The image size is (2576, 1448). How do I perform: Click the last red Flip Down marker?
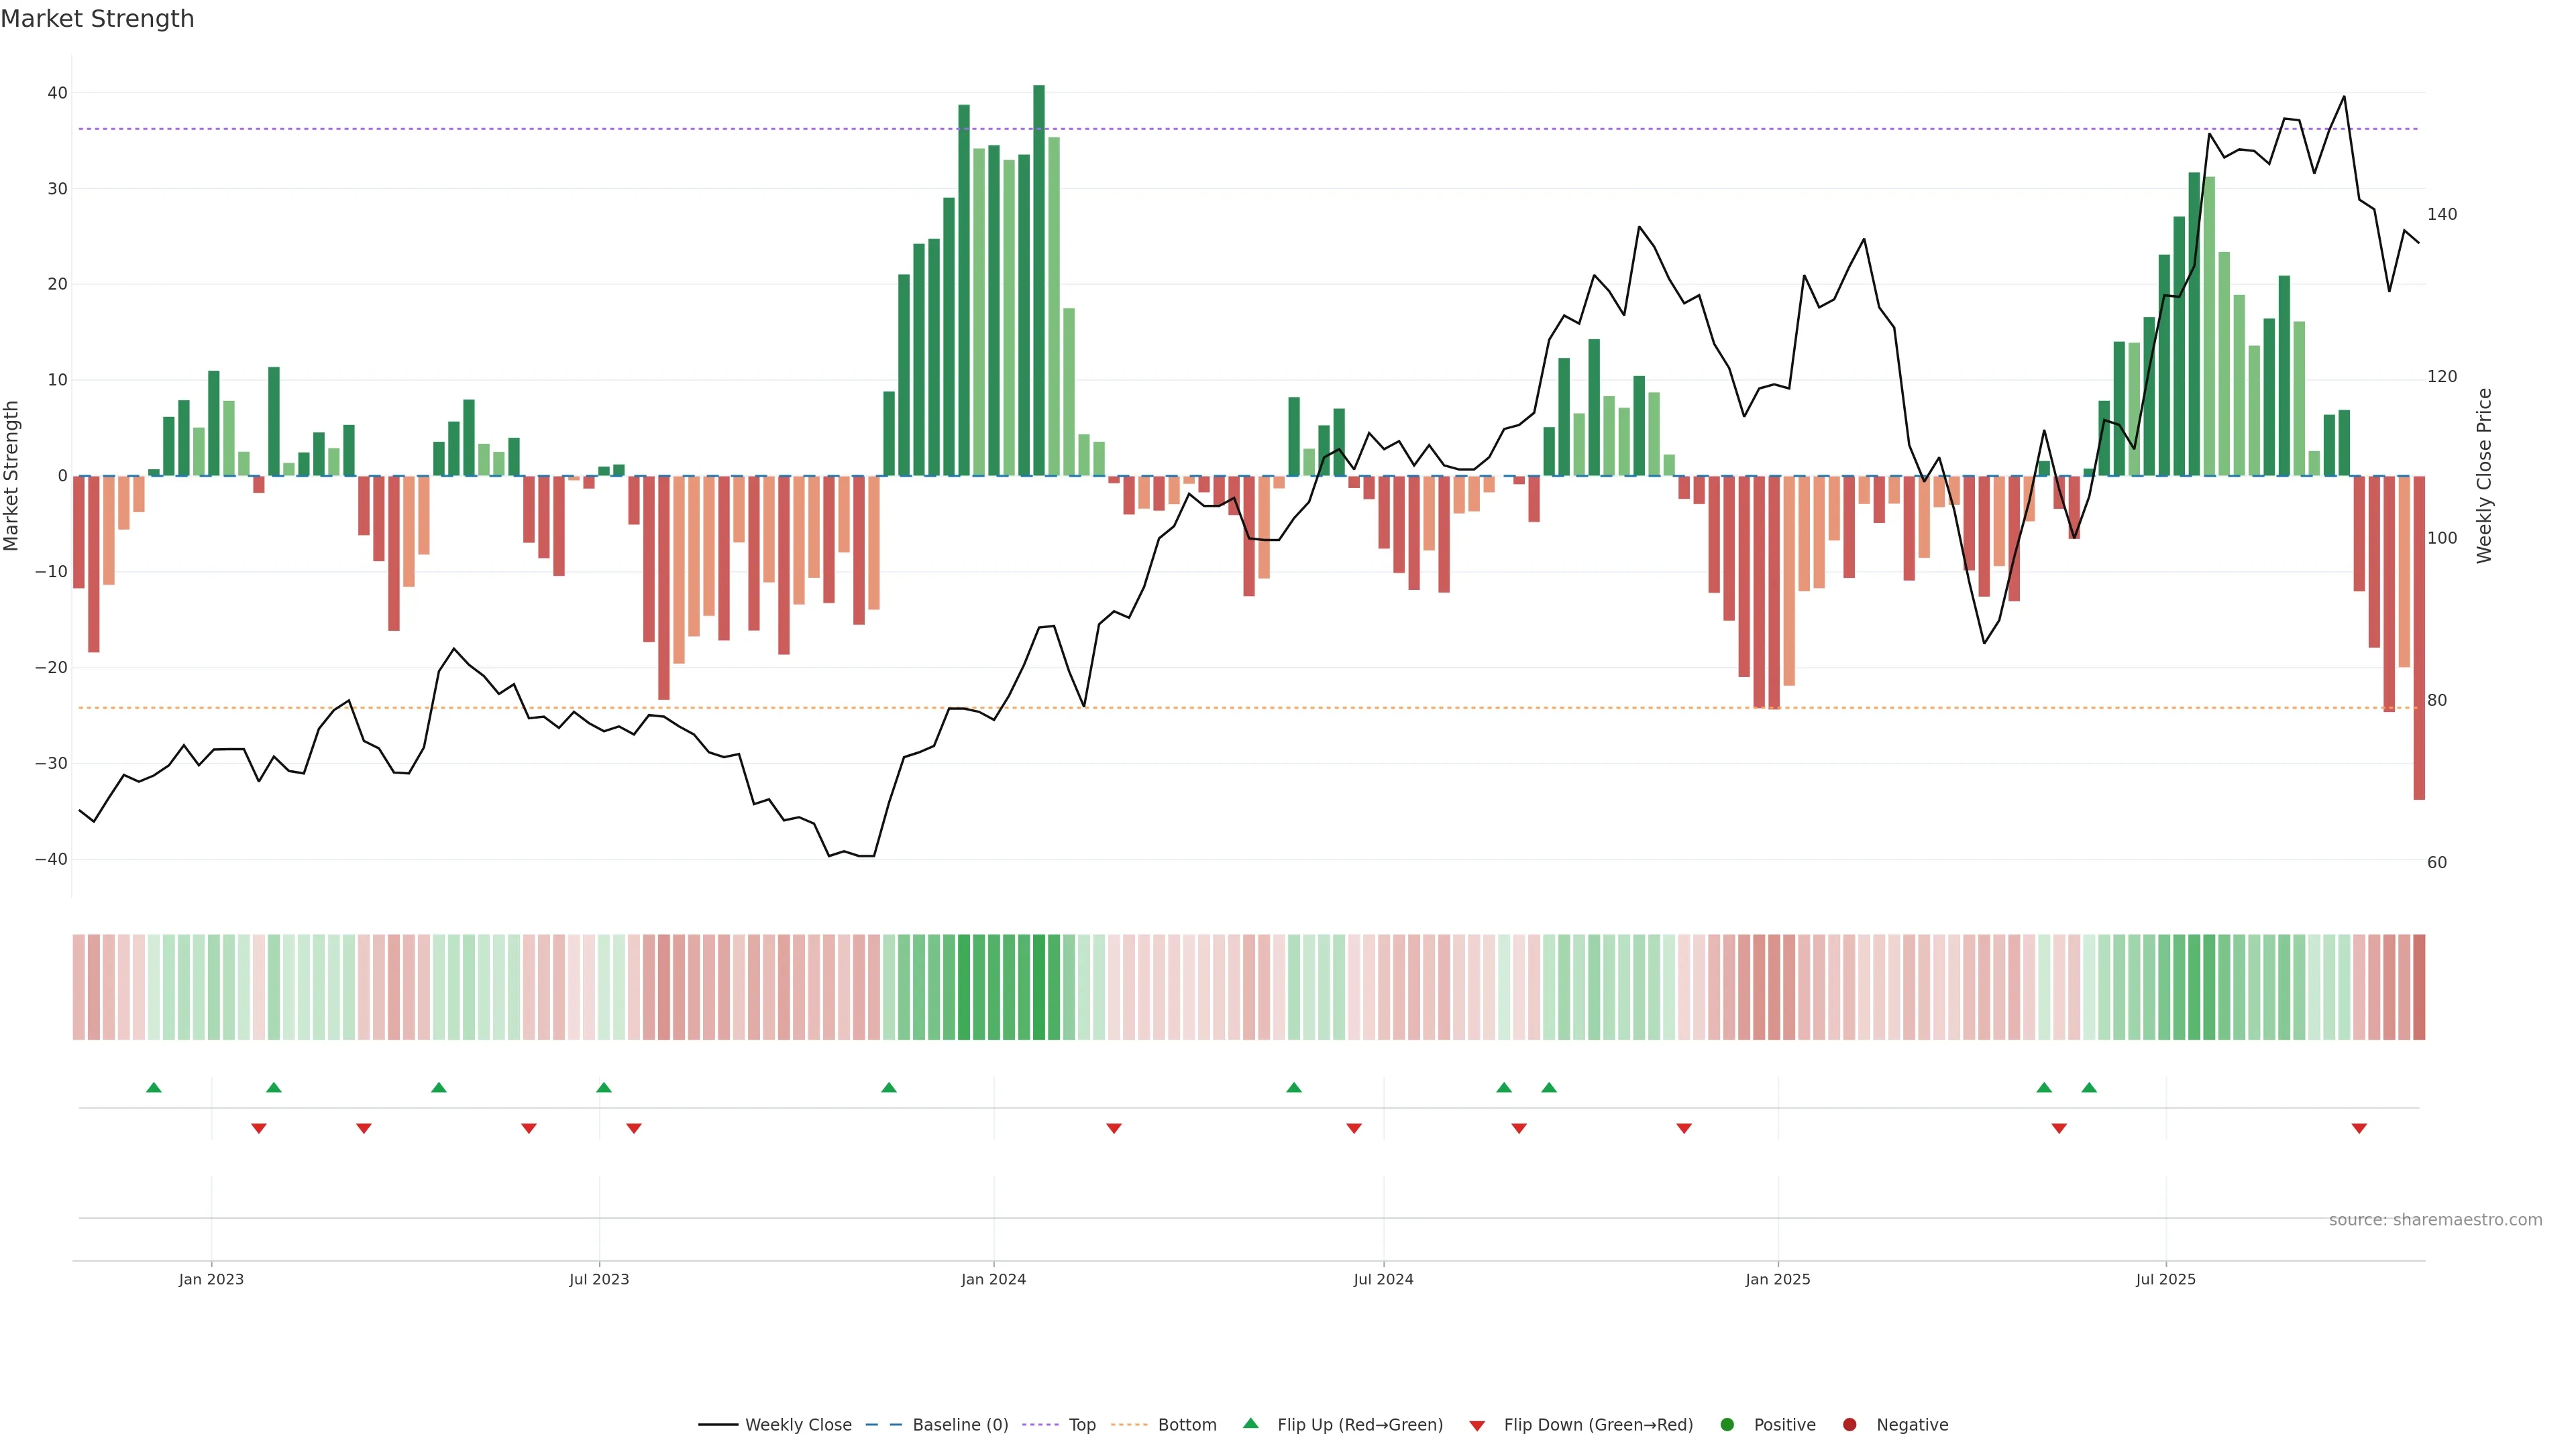pyautogui.click(x=2359, y=1128)
